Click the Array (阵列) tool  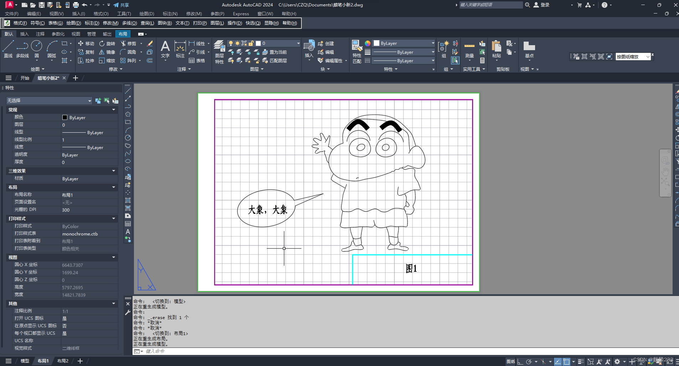point(128,60)
